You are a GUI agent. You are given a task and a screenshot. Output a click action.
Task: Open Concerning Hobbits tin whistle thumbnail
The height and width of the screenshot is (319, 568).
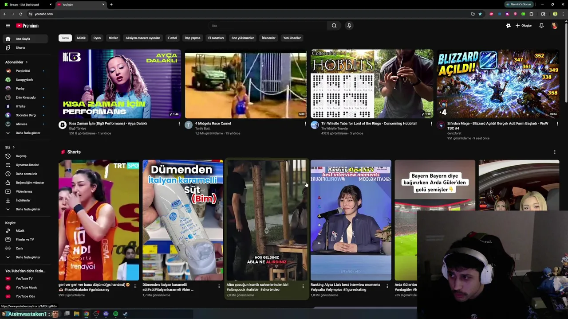[x=372, y=84]
